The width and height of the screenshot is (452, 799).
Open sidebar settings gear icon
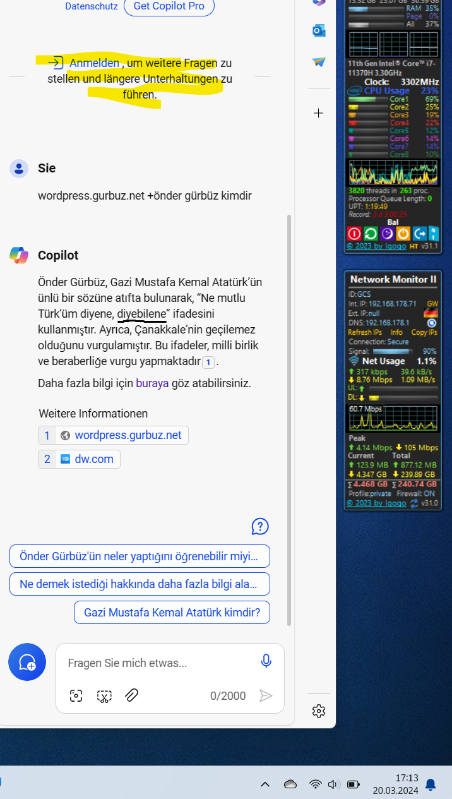[x=319, y=711]
